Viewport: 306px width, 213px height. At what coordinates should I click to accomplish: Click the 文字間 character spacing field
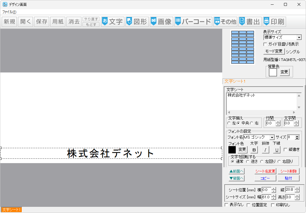[289, 123]
